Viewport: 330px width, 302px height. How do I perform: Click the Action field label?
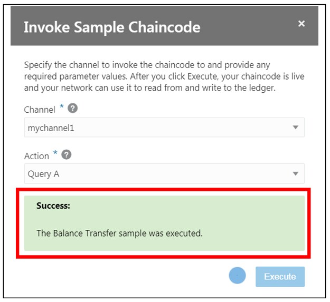[36, 155]
